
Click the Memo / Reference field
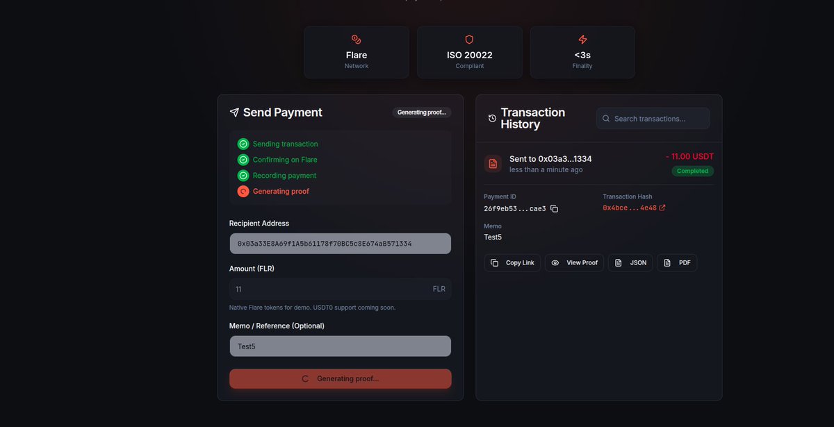coord(341,346)
